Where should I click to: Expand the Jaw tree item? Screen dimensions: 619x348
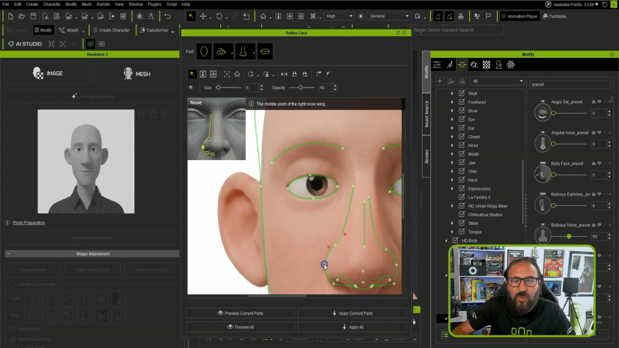(452, 163)
